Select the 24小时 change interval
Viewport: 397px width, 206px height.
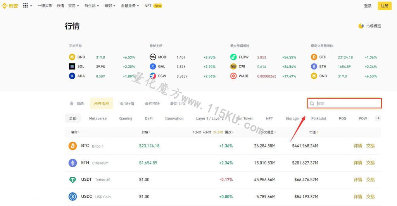tap(218, 132)
